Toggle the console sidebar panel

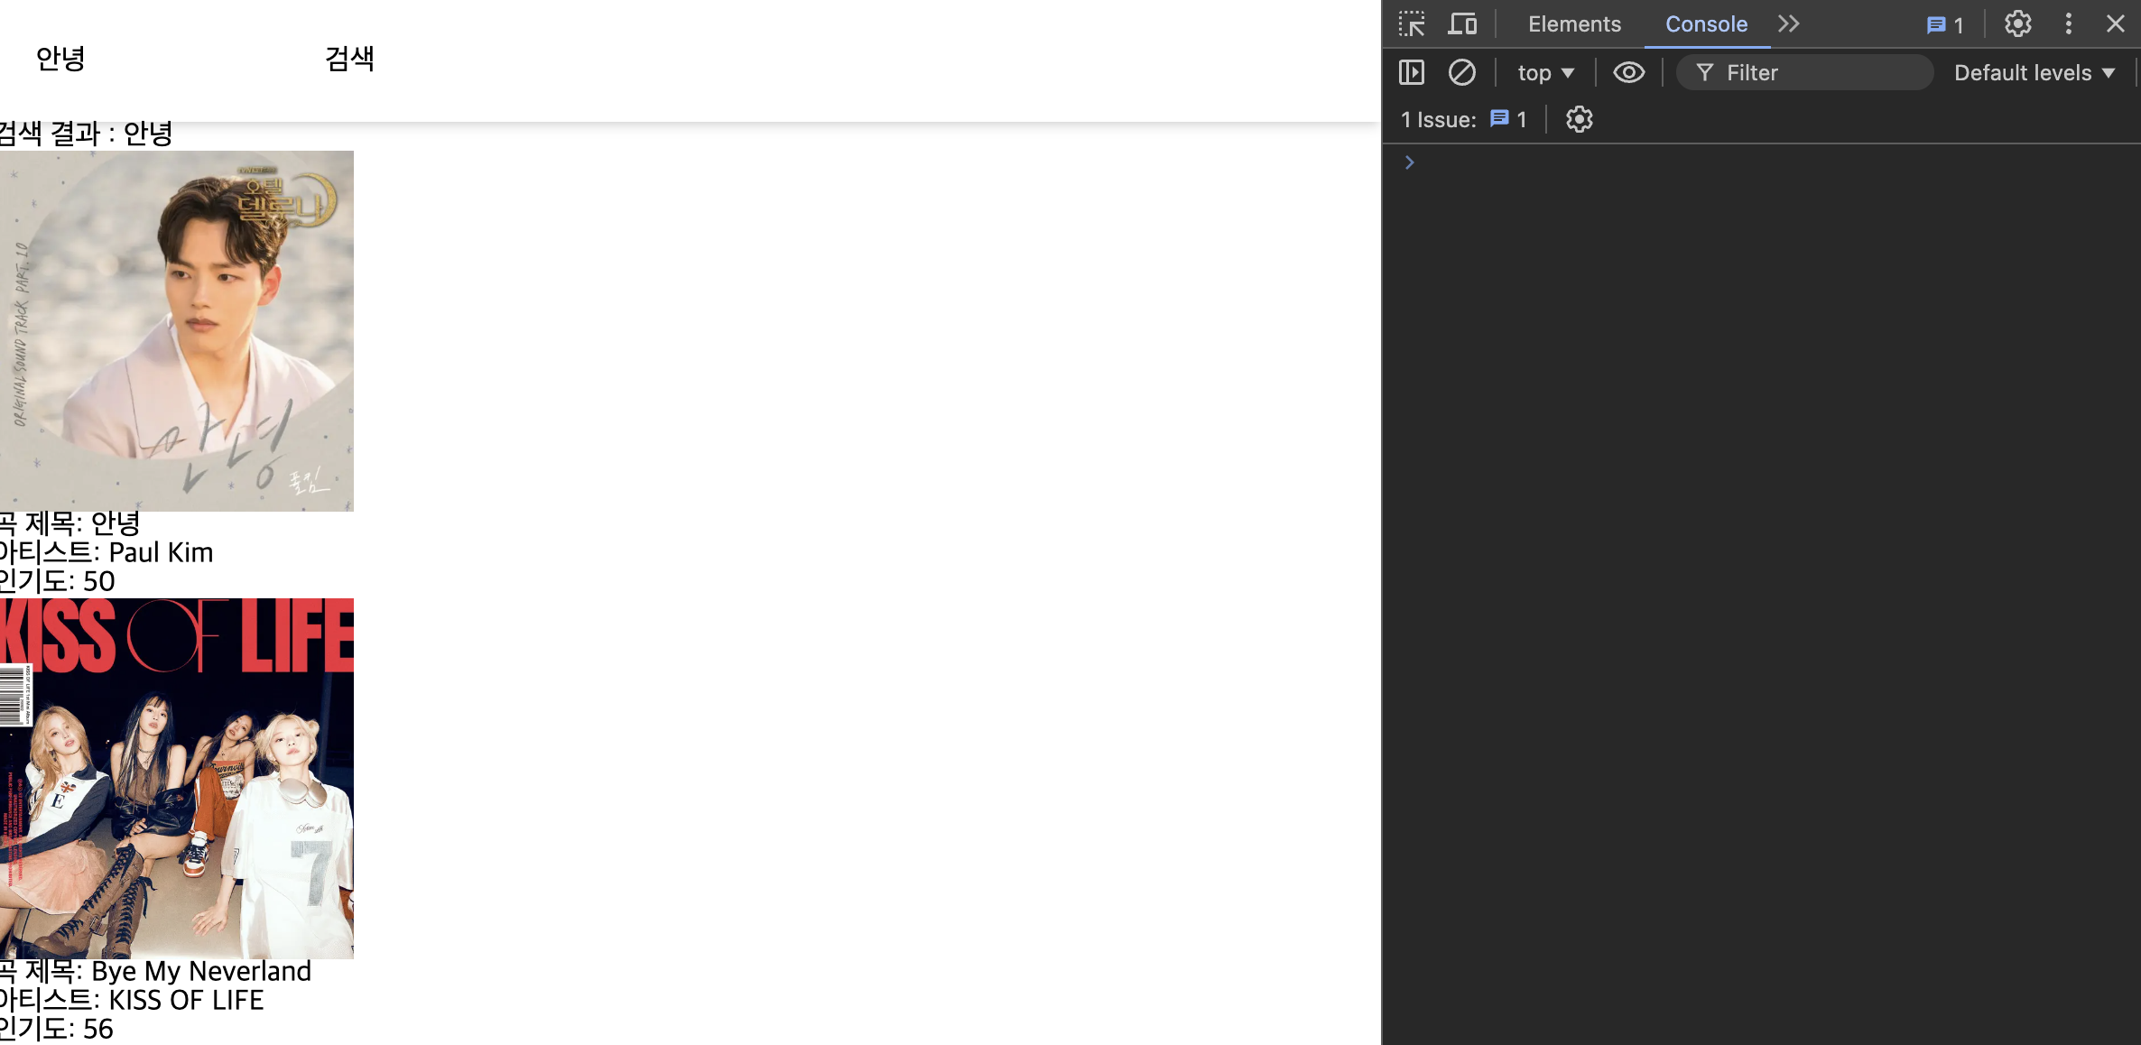[1411, 72]
